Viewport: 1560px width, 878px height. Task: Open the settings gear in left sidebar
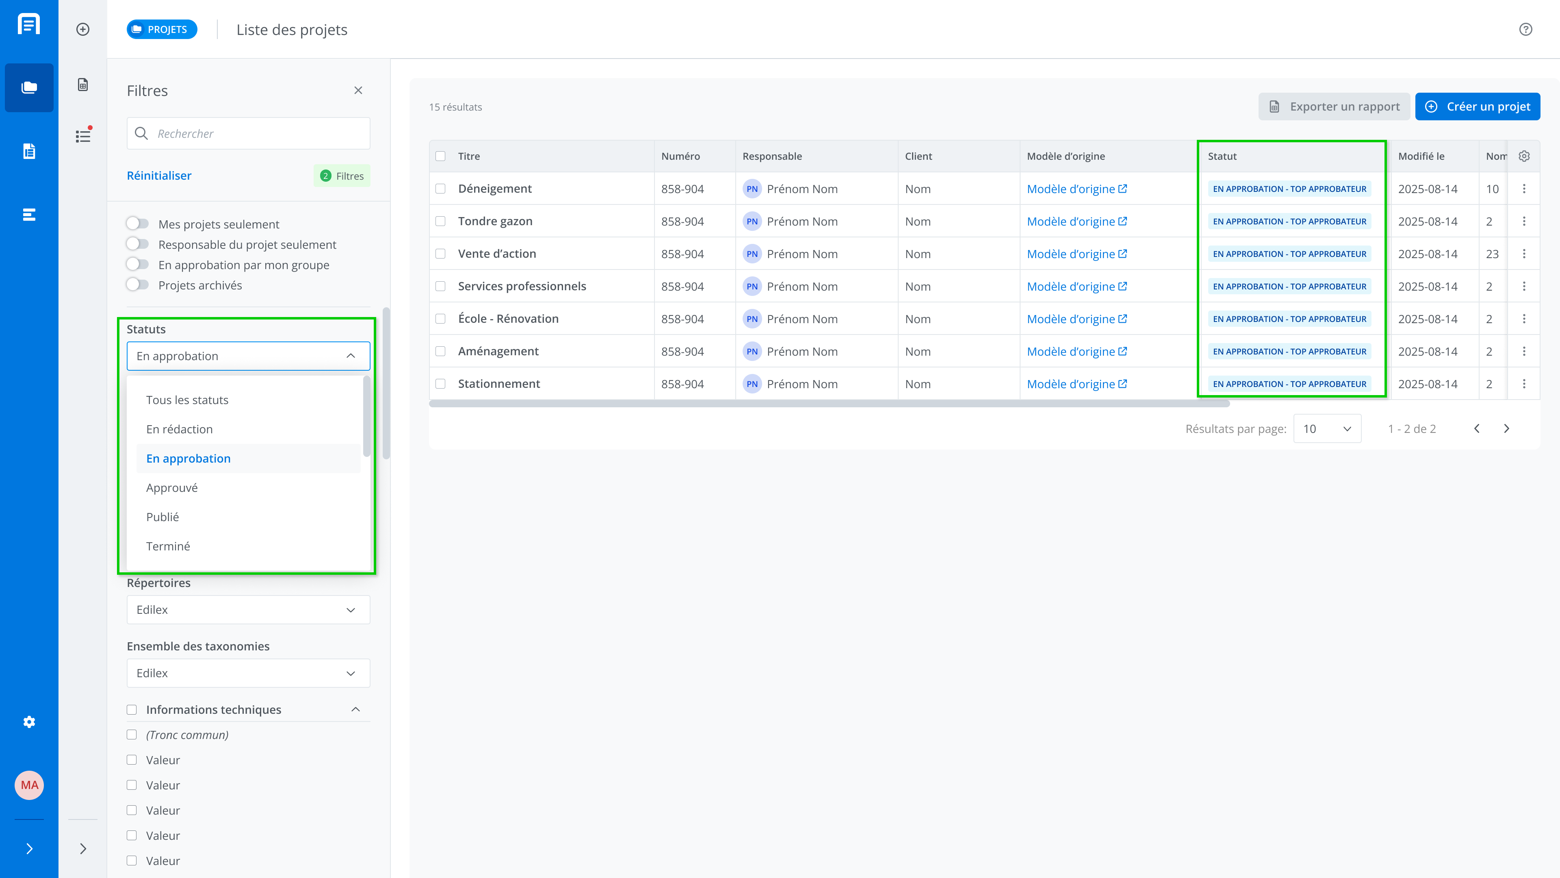29,722
